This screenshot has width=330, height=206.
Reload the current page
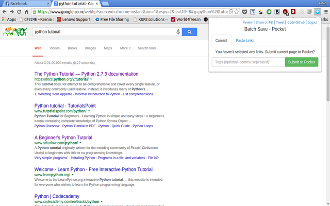coord(19,12)
